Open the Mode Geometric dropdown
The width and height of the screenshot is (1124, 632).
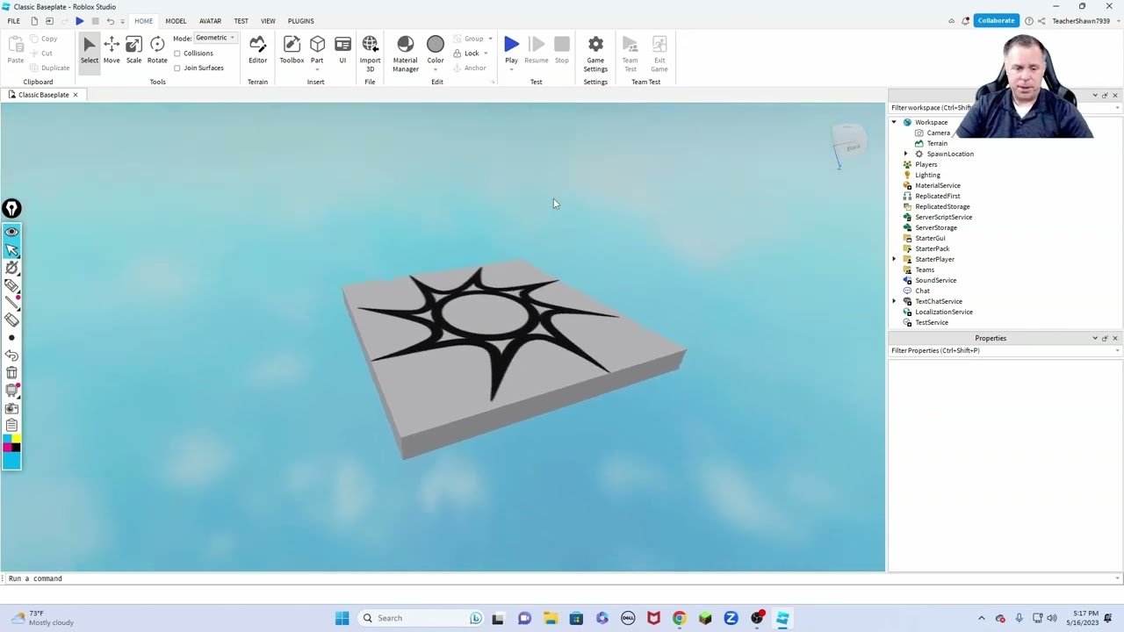215,38
